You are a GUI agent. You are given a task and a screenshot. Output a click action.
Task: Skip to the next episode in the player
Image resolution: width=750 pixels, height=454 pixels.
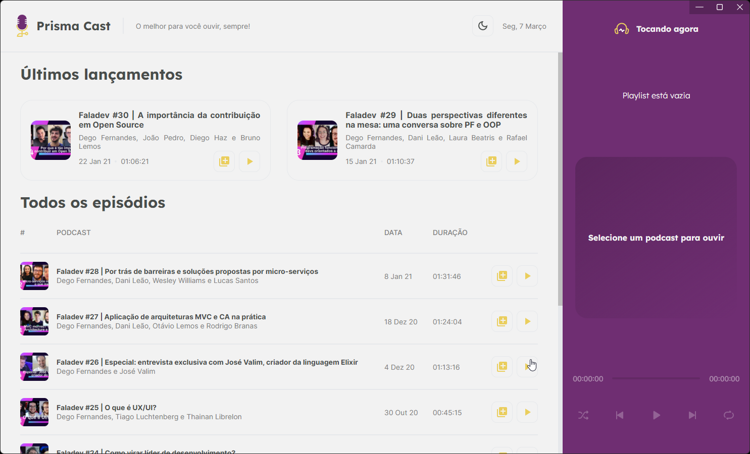[x=692, y=415]
